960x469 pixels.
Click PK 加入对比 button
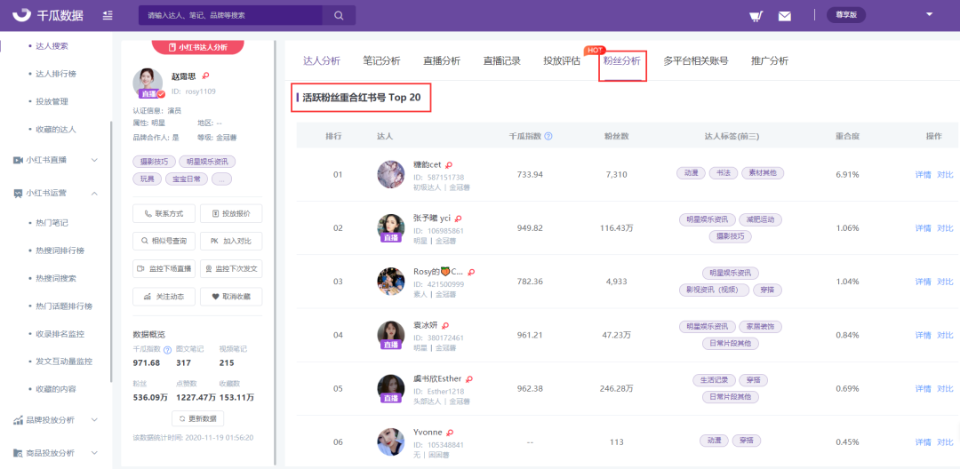coord(231,241)
